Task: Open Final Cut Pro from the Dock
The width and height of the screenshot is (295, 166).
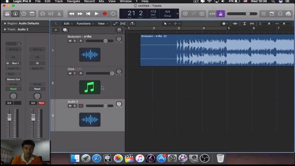Action: coord(129,158)
